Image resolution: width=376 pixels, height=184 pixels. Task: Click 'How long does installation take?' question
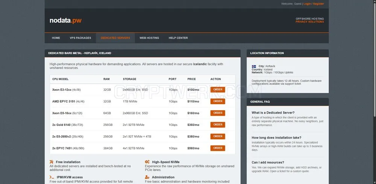pos(276,138)
